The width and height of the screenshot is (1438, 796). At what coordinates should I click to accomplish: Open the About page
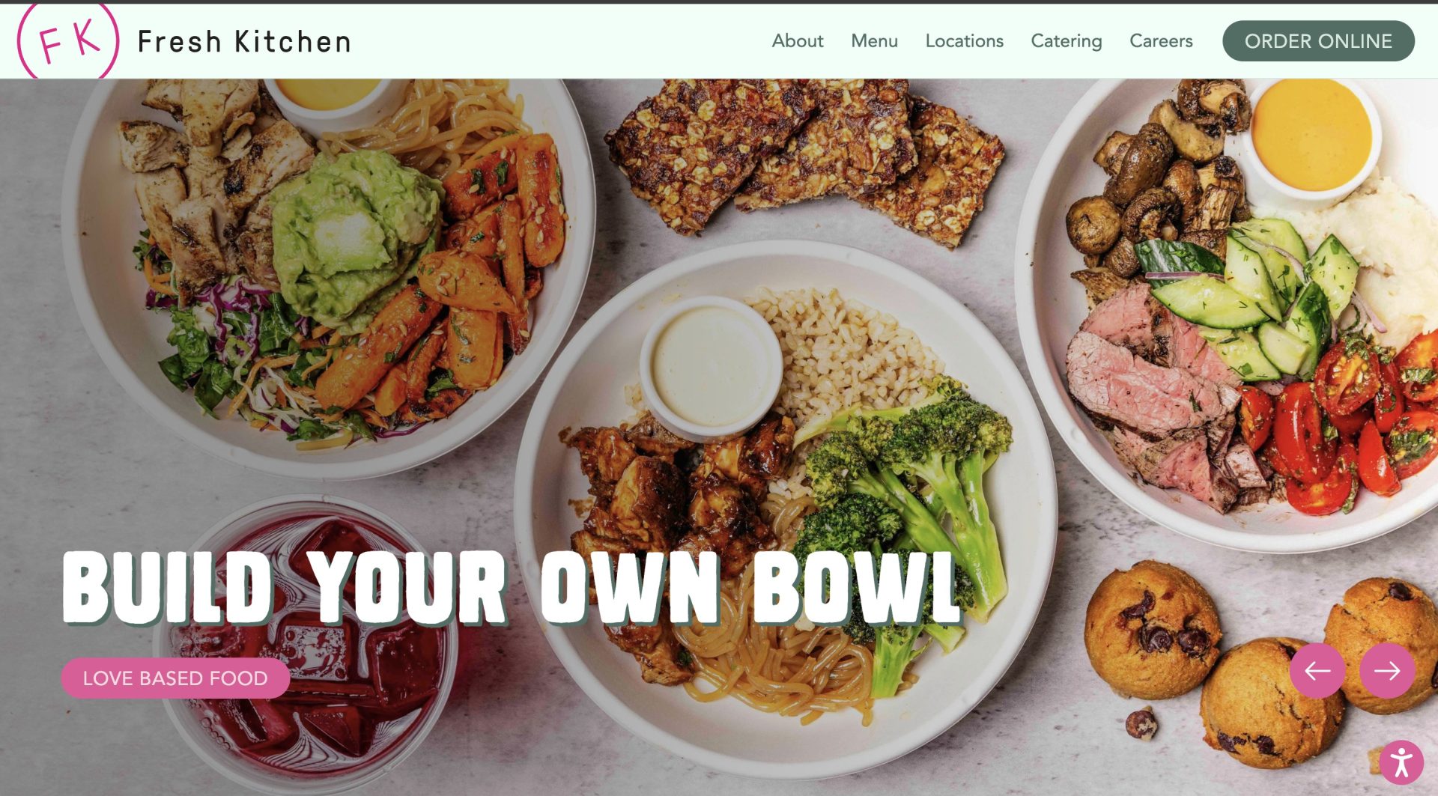point(798,41)
